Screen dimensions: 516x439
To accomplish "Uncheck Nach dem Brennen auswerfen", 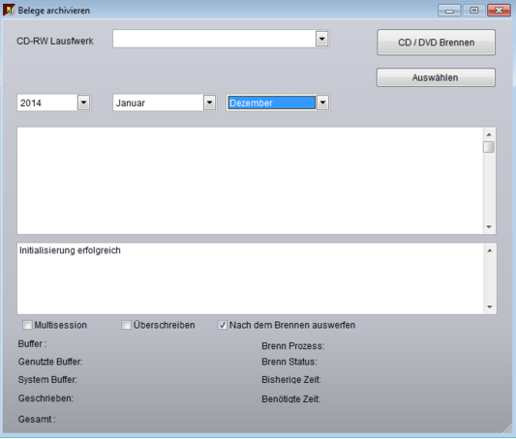I will pyautogui.click(x=222, y=325).
